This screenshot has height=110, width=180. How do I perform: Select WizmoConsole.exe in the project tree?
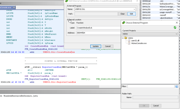pyautogui.click(x=139, y=43)
